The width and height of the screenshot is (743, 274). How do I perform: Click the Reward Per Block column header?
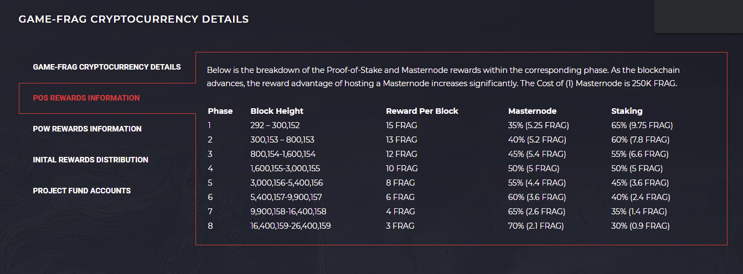click(x=422, y=111)
